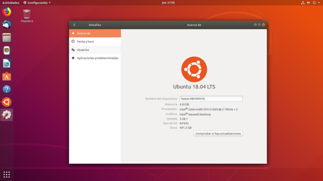This screenshot has height=181, width=323.
Task: Select the Acerca de sidebar entry
Action: click(95, 33)
